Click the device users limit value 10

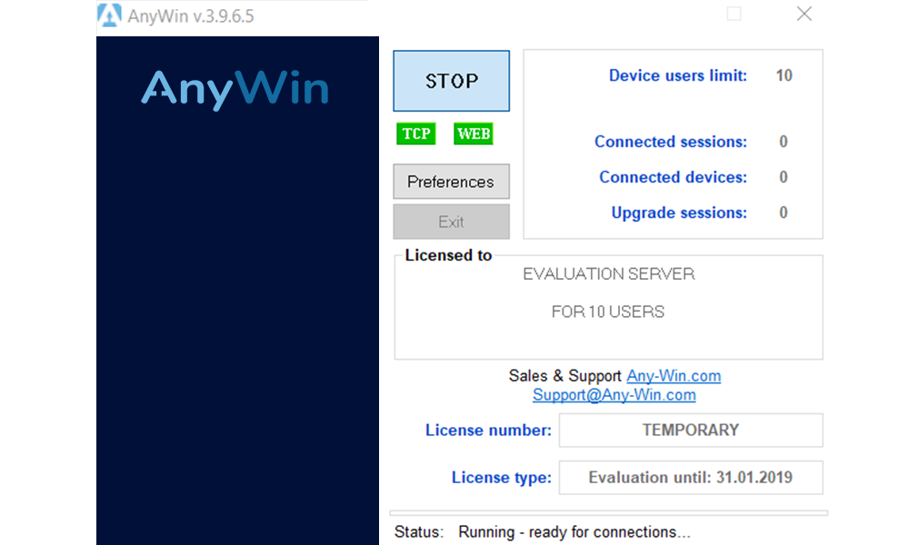coord(784,76)
